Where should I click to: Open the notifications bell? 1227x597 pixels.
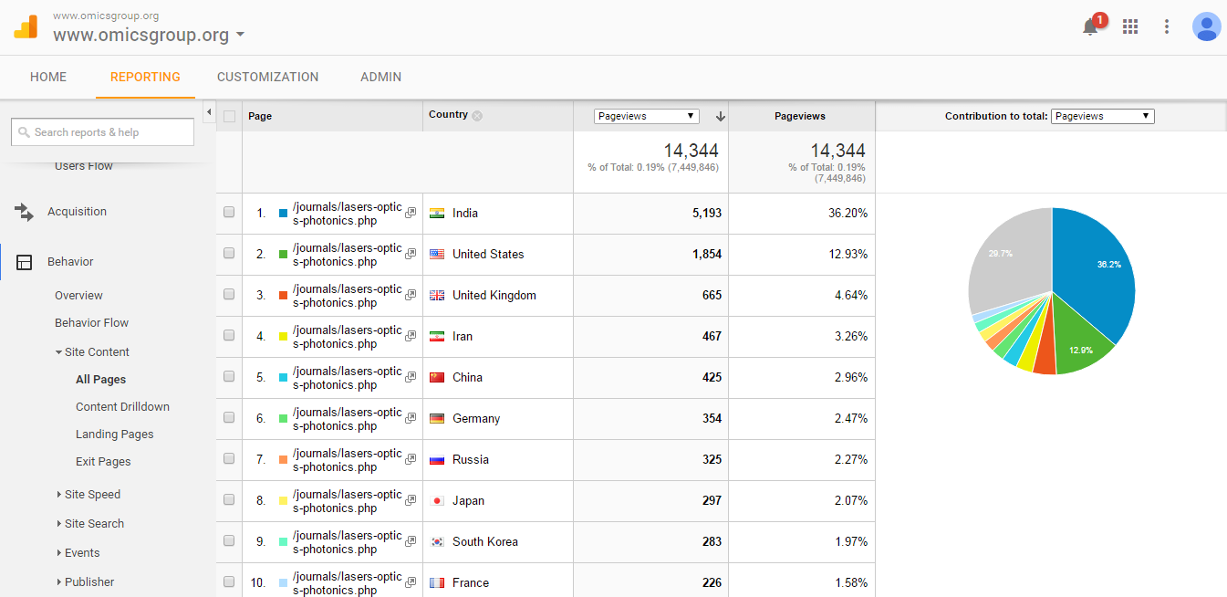(1090, 27)
